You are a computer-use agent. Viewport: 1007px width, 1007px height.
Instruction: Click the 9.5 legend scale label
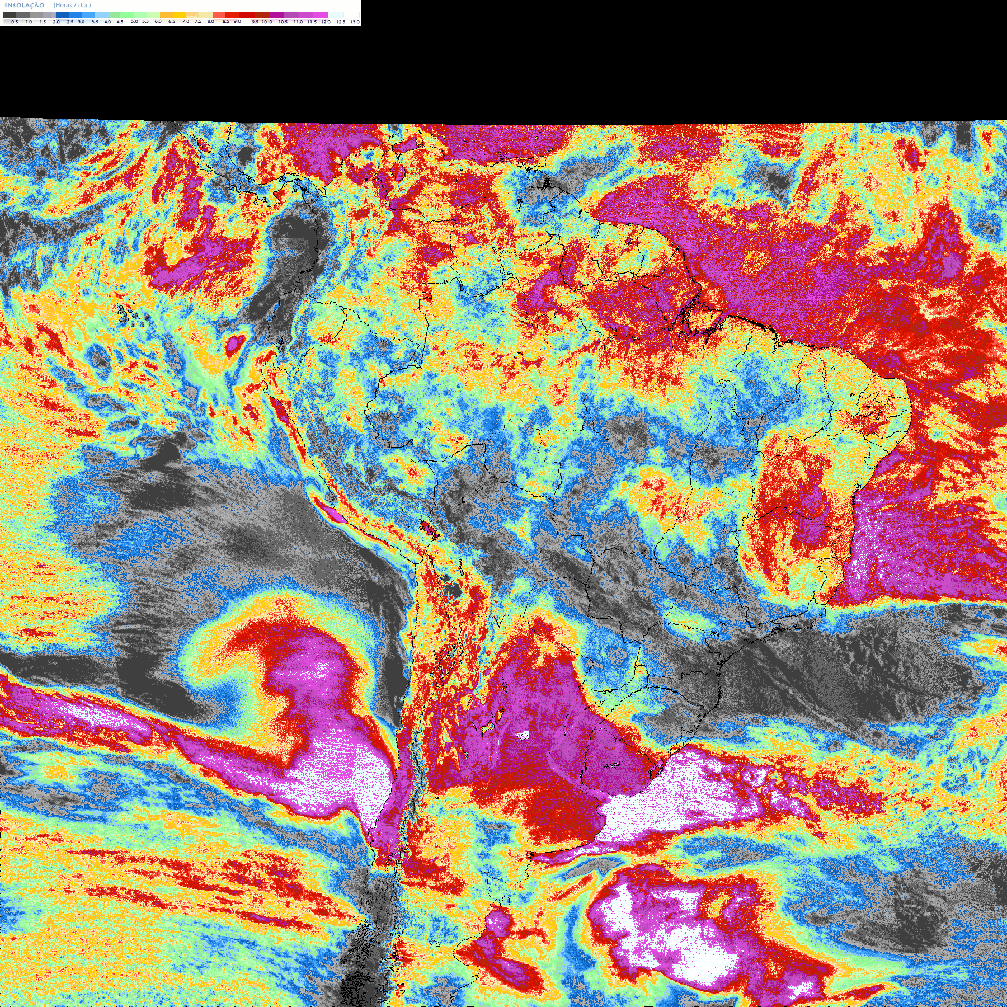pyautogui.click(x=255, y=22)
